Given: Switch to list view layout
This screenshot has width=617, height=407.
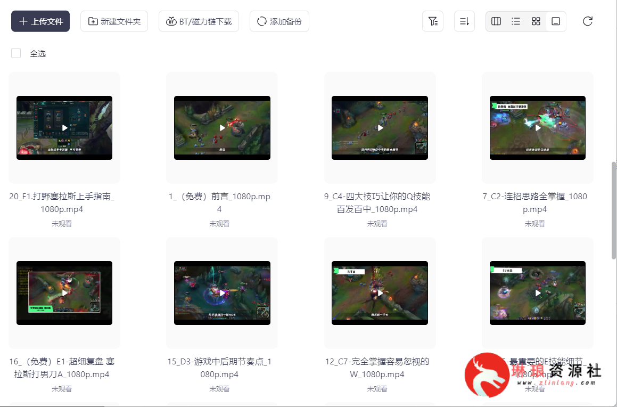Looking at the screenshot, I should click(x=516, y=21).
